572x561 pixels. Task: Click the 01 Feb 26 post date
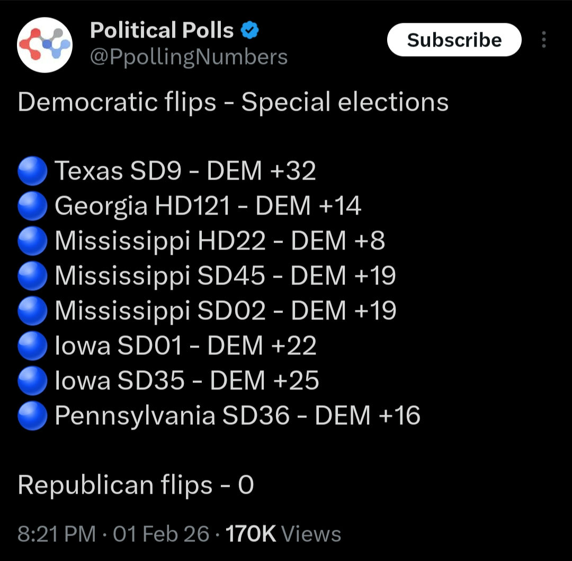161,533
